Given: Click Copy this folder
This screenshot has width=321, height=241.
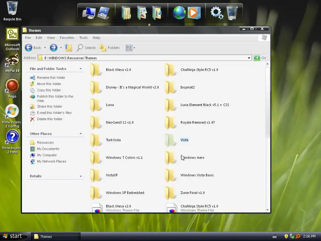Looking at the screenshot, I should pos(45,90).
